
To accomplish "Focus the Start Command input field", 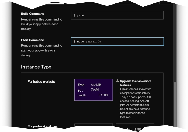I will pyautogui.click(x=117, y=41).
